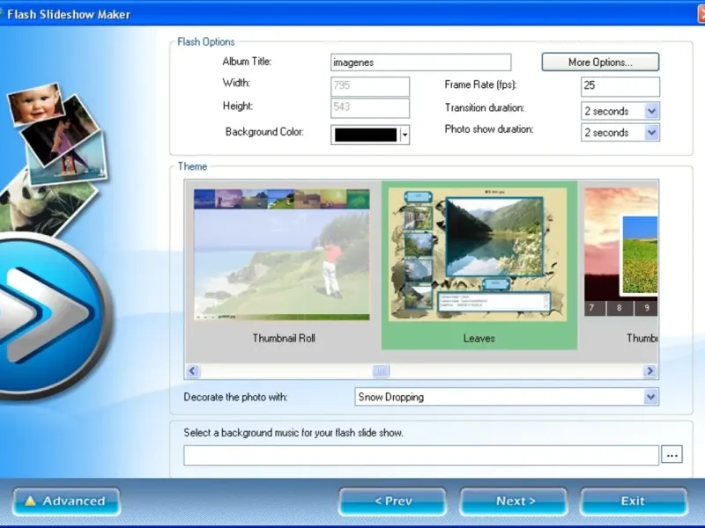Screen dimensions: 705x528
Task: Click the Exit button
Action: [634, 501]
